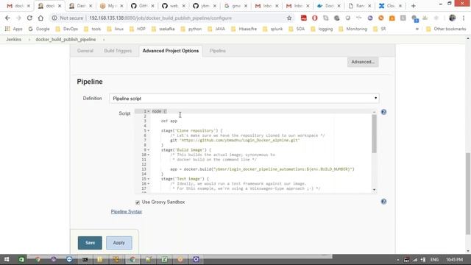Click the ENG language indicator

[x=434, y=259]
